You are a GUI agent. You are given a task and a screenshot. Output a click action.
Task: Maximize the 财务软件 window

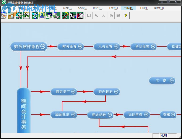pyautogui.click(x=168, y=2)
